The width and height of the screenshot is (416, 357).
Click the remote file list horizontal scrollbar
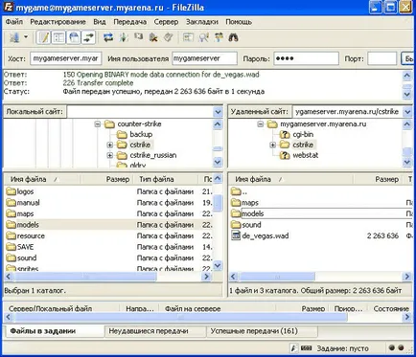pyautogui.click(x=277, y=277)
